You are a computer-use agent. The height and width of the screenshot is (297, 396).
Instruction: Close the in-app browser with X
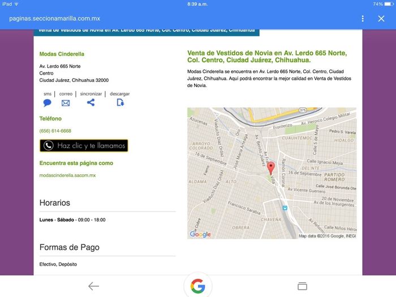coord(381,19)
